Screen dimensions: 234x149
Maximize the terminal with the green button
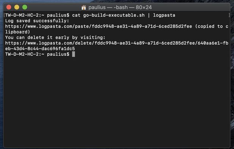pos(25,7)
